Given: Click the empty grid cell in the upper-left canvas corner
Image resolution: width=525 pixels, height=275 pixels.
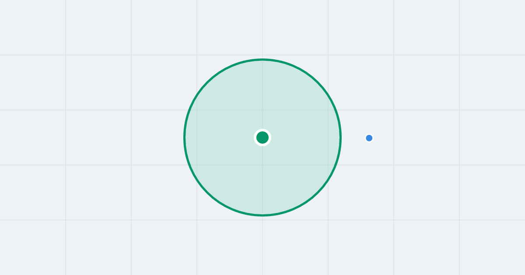Looking at the screenshot, I should [33, 27].
